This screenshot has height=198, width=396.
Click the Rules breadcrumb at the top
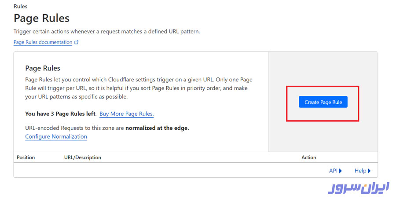(x=20, y=7)
